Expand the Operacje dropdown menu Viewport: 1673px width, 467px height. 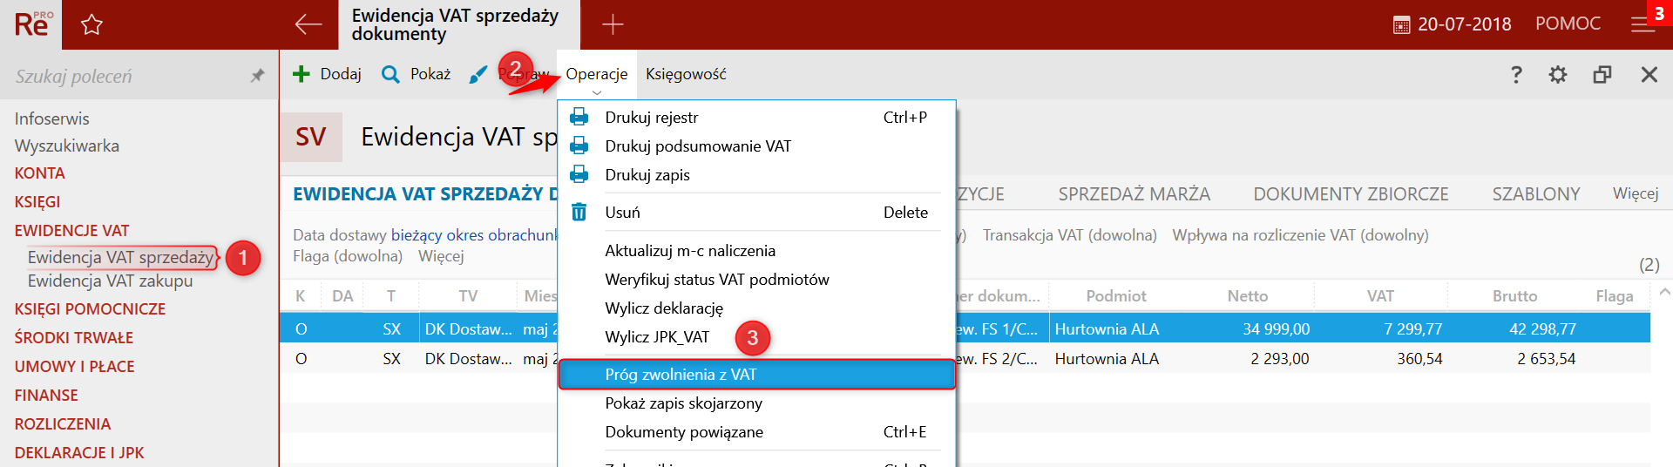(x=596, y=75)
